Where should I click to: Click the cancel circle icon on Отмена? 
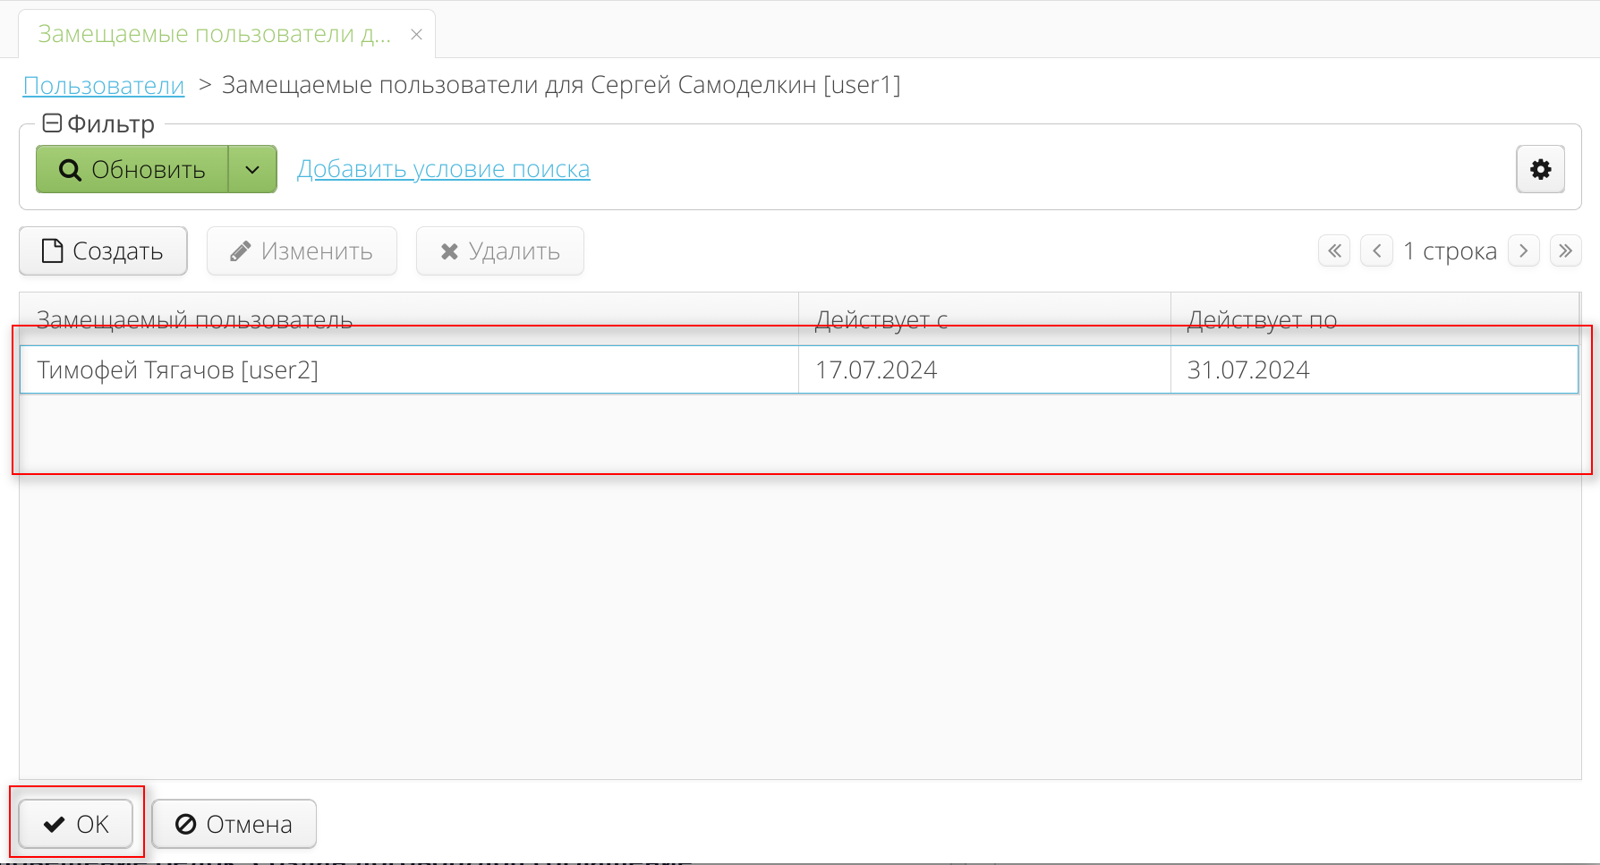coord(186,824)
